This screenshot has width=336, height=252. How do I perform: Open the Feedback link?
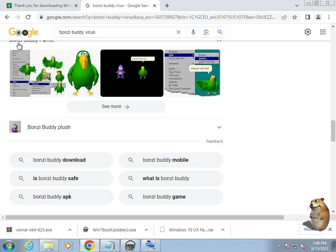pyautogui.click(x=215, y=141)
